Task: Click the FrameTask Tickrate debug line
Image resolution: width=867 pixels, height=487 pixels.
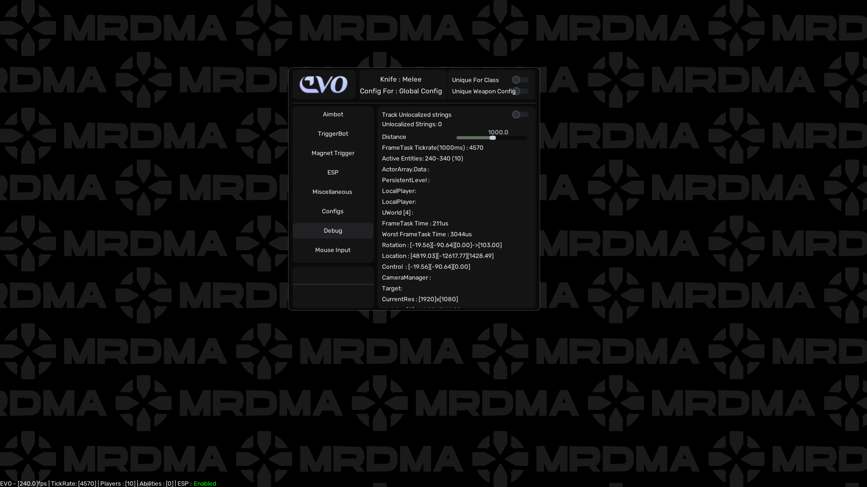Action: click(432, 148)
